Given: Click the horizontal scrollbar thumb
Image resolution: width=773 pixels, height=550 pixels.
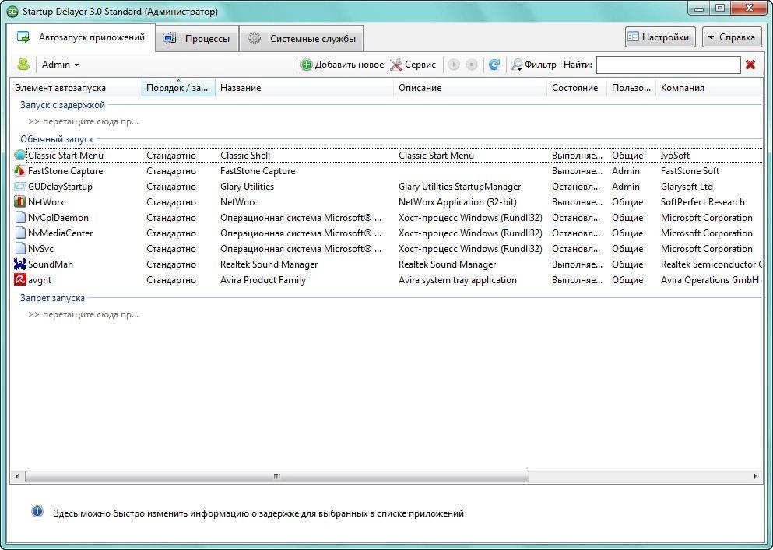Looking at the screenshot, I should tap(277, 477).
